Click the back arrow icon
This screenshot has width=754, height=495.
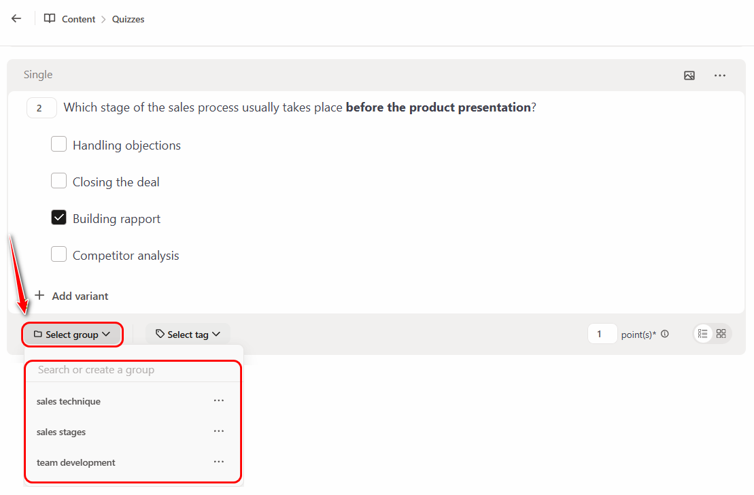click(16, 19)
